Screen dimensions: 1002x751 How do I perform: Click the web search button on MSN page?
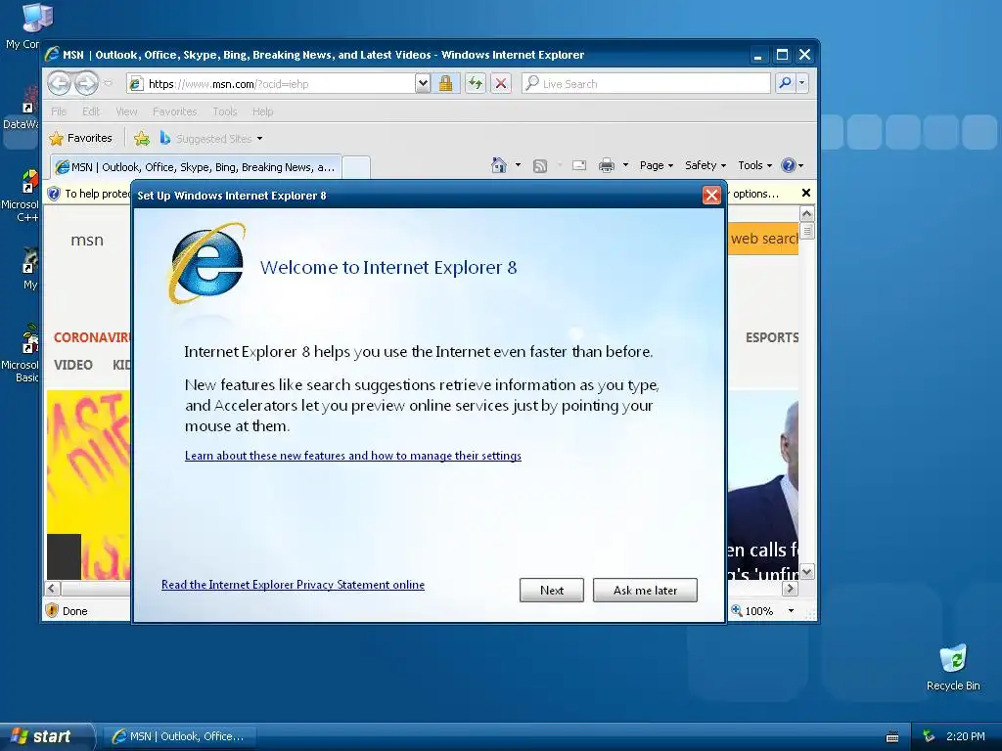pos(763,239)
